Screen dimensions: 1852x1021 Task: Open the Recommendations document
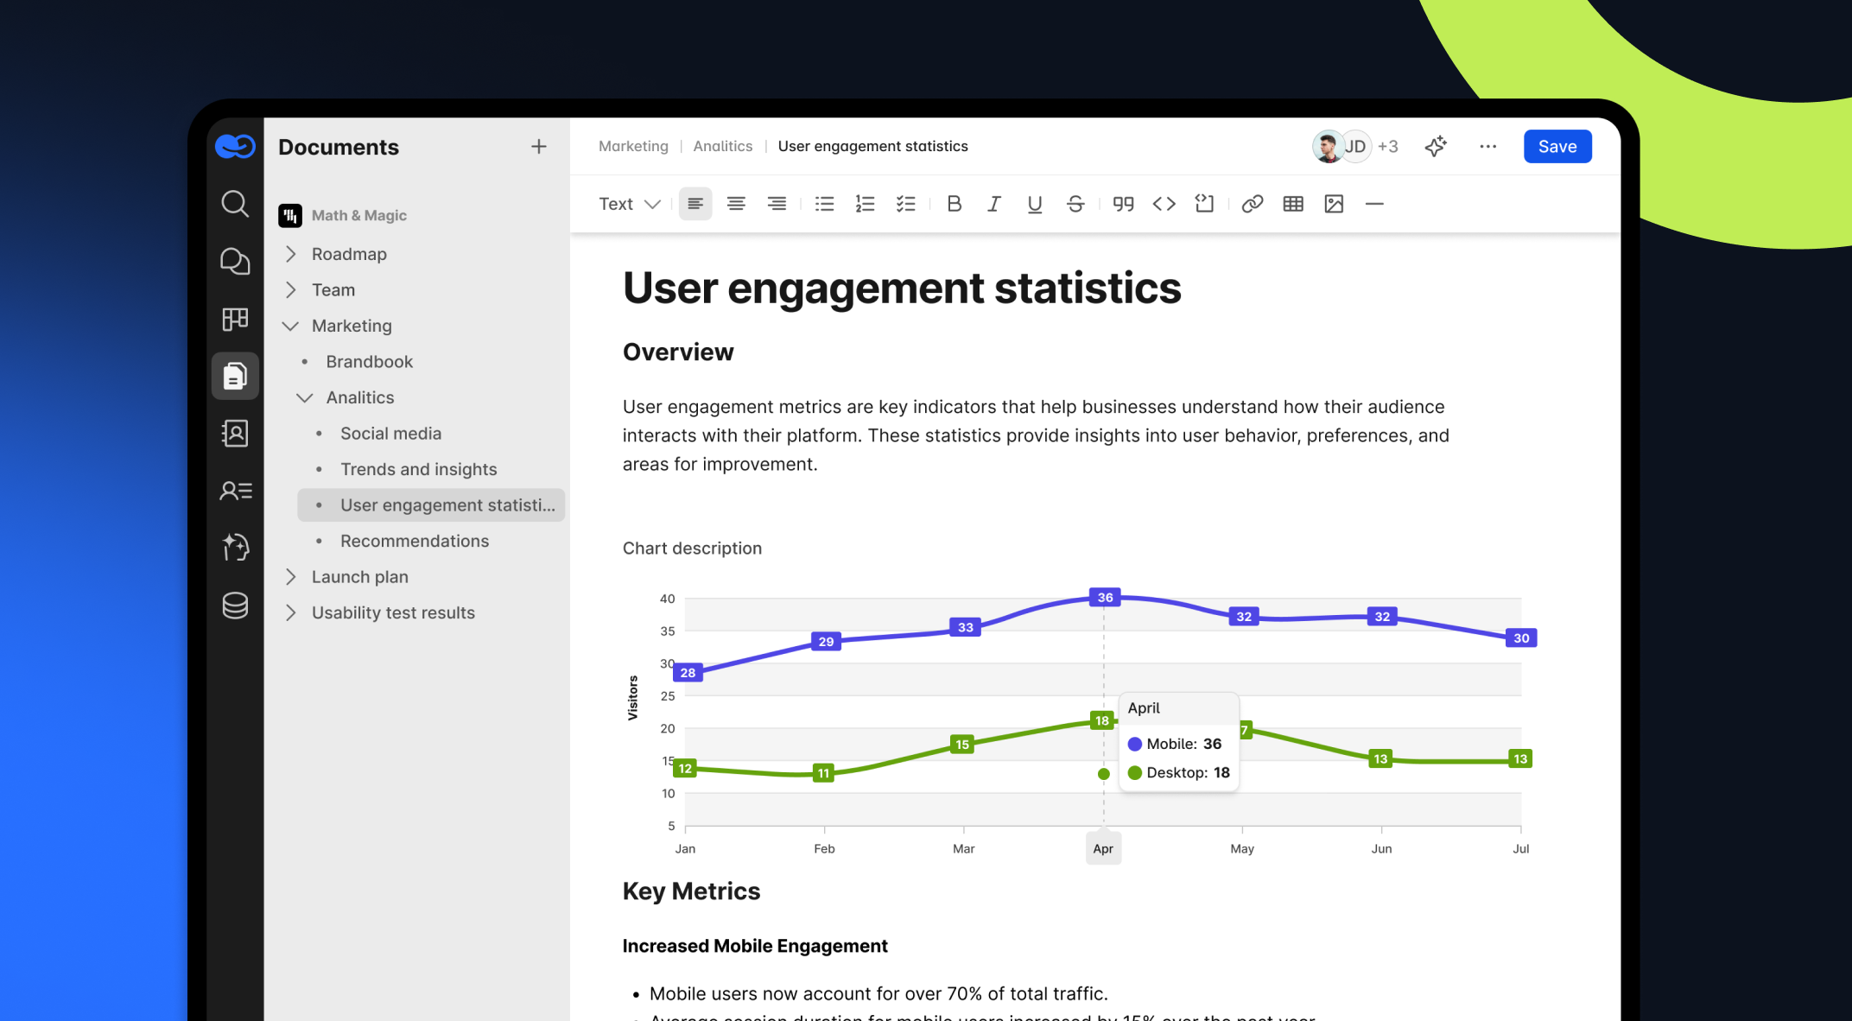point(415,541)
